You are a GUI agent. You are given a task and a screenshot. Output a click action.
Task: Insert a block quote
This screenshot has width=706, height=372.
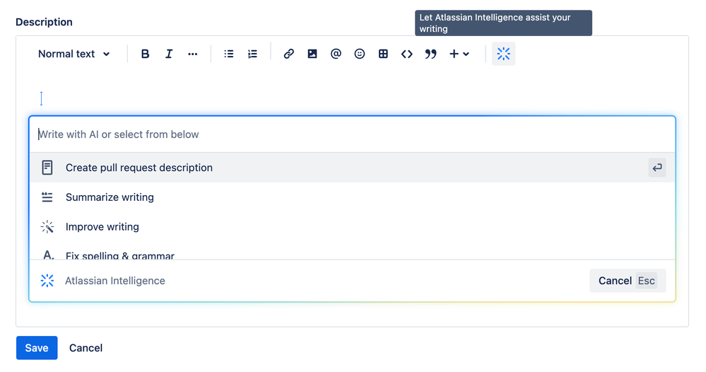(430, 54)
